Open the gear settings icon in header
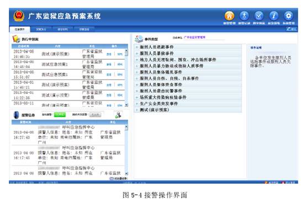 288,16
